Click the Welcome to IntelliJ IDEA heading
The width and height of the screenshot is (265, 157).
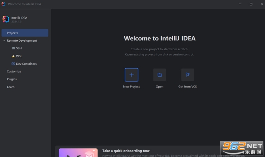[x=160, y=38]
